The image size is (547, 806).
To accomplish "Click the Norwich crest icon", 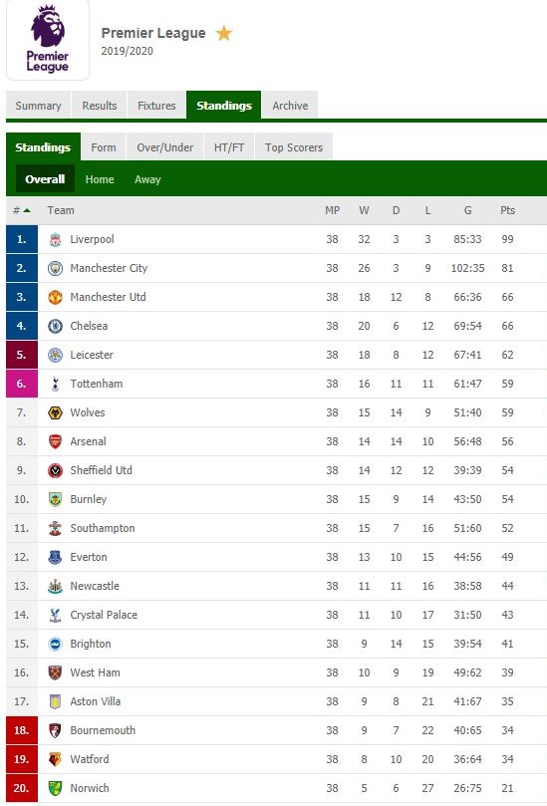I will 55,788.
